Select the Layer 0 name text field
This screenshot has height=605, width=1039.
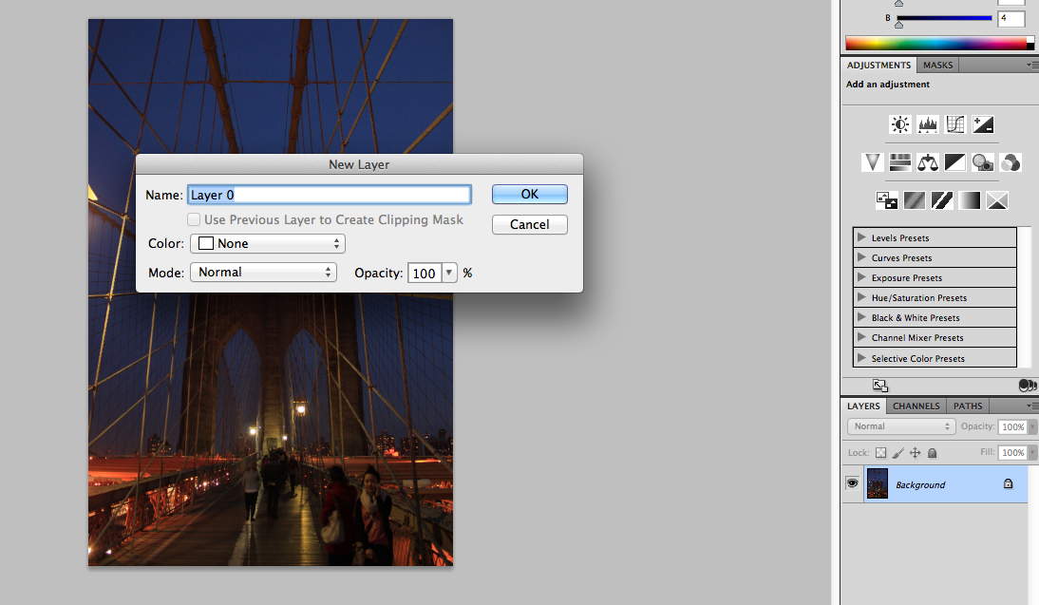point(329,194)
